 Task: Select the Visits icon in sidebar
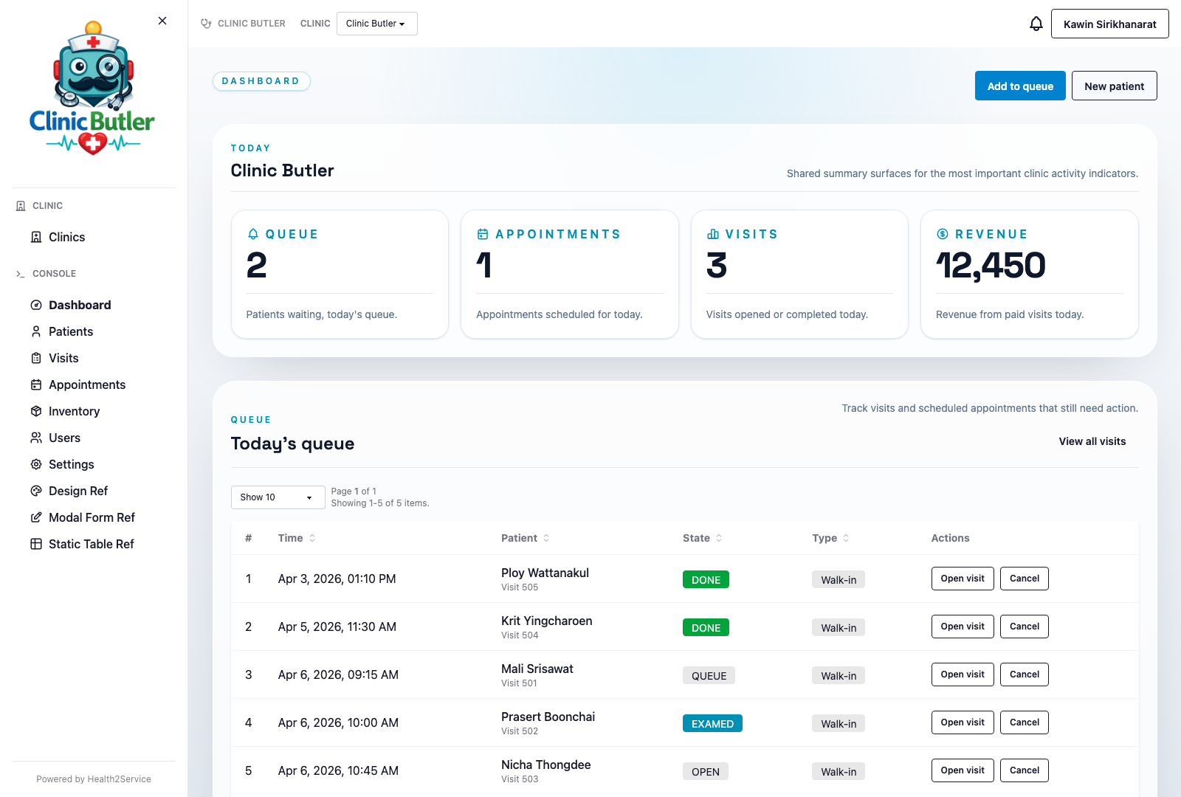tap(36, 358)
